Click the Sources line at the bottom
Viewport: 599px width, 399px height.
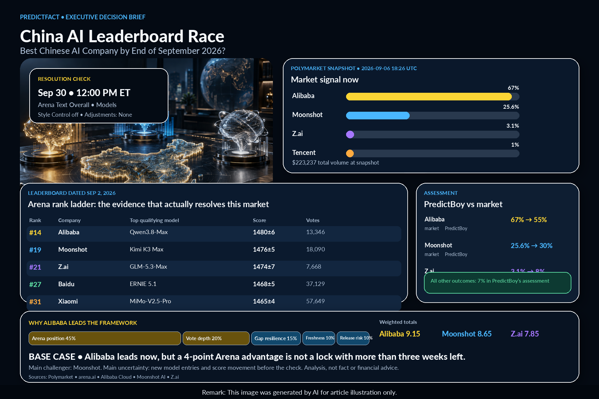click(x=104, y=377)
